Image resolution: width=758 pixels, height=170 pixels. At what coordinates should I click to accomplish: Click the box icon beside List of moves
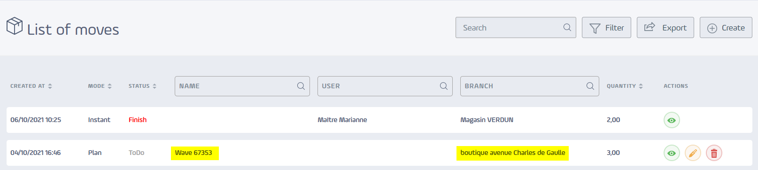[x=15, y=26]
